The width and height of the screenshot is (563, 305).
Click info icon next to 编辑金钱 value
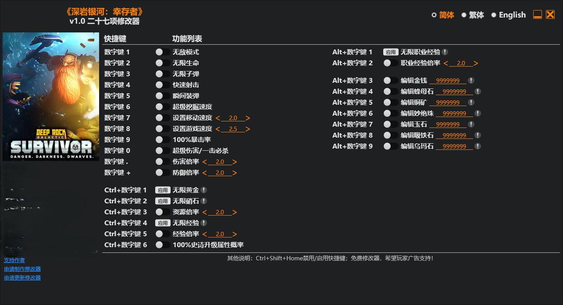(471, 81)
